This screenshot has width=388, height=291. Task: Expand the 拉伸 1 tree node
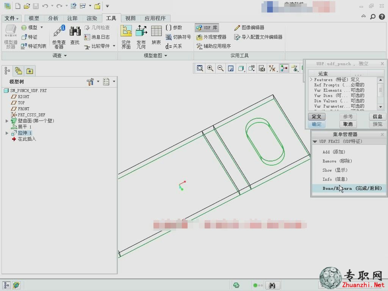[x=7, y=133]
